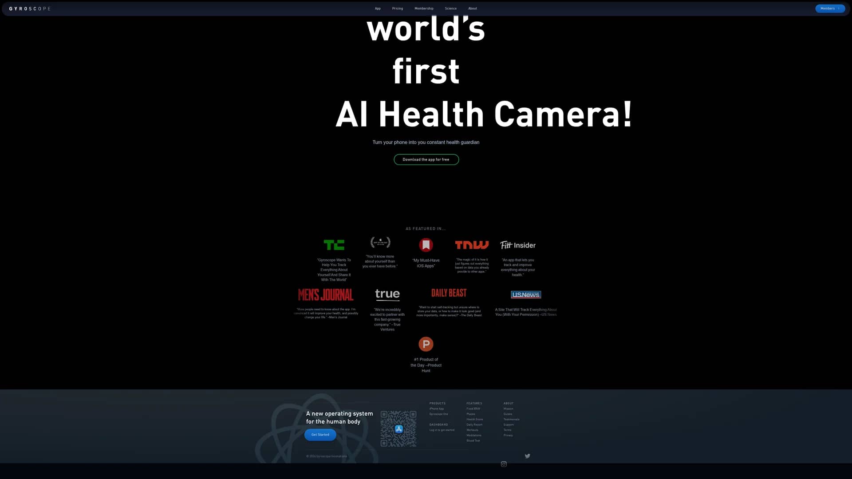Open the Twitter icon link

point(528,456)
